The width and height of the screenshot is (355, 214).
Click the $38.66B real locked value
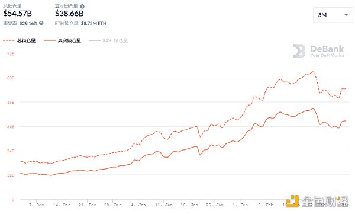(x=69, y=14)
